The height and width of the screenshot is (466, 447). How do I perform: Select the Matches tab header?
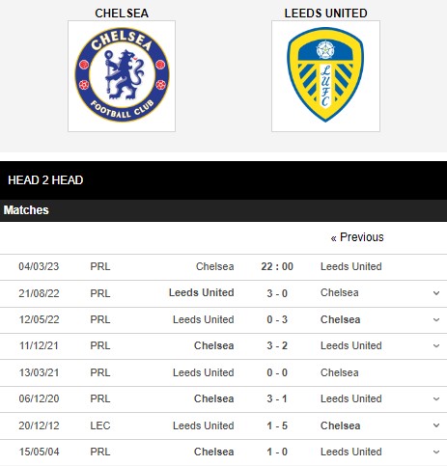[x=26, y=210]
